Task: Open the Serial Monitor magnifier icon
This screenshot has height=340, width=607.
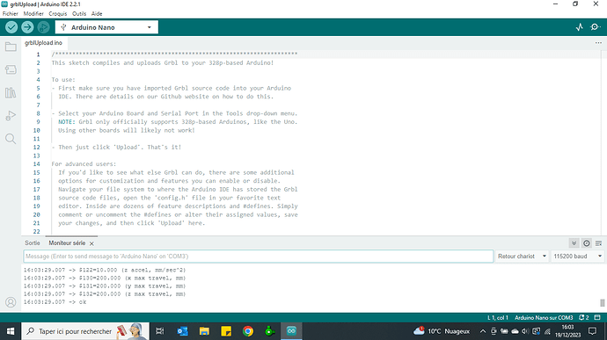Action: pos(595,27)
